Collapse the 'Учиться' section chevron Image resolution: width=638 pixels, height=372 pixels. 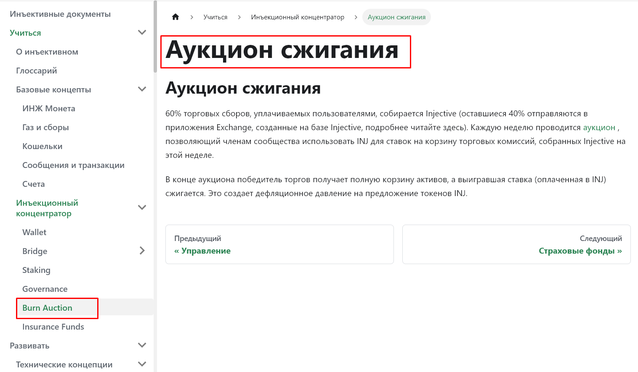pos(142,32)
